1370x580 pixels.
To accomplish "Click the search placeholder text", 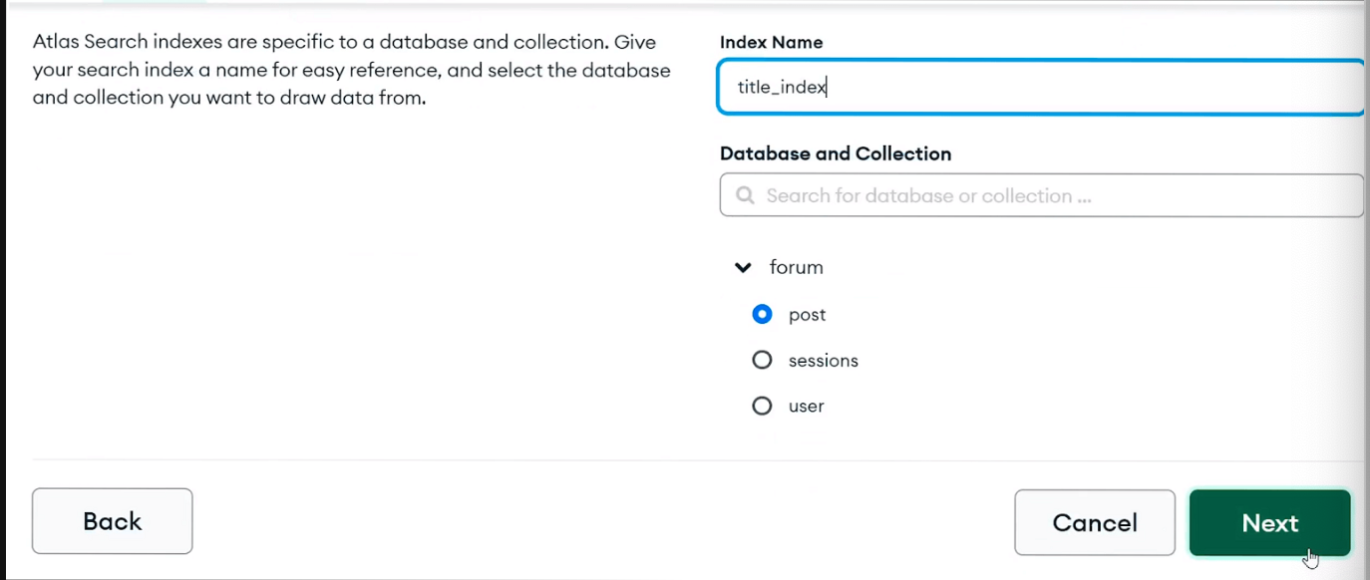I will point(928,195).
